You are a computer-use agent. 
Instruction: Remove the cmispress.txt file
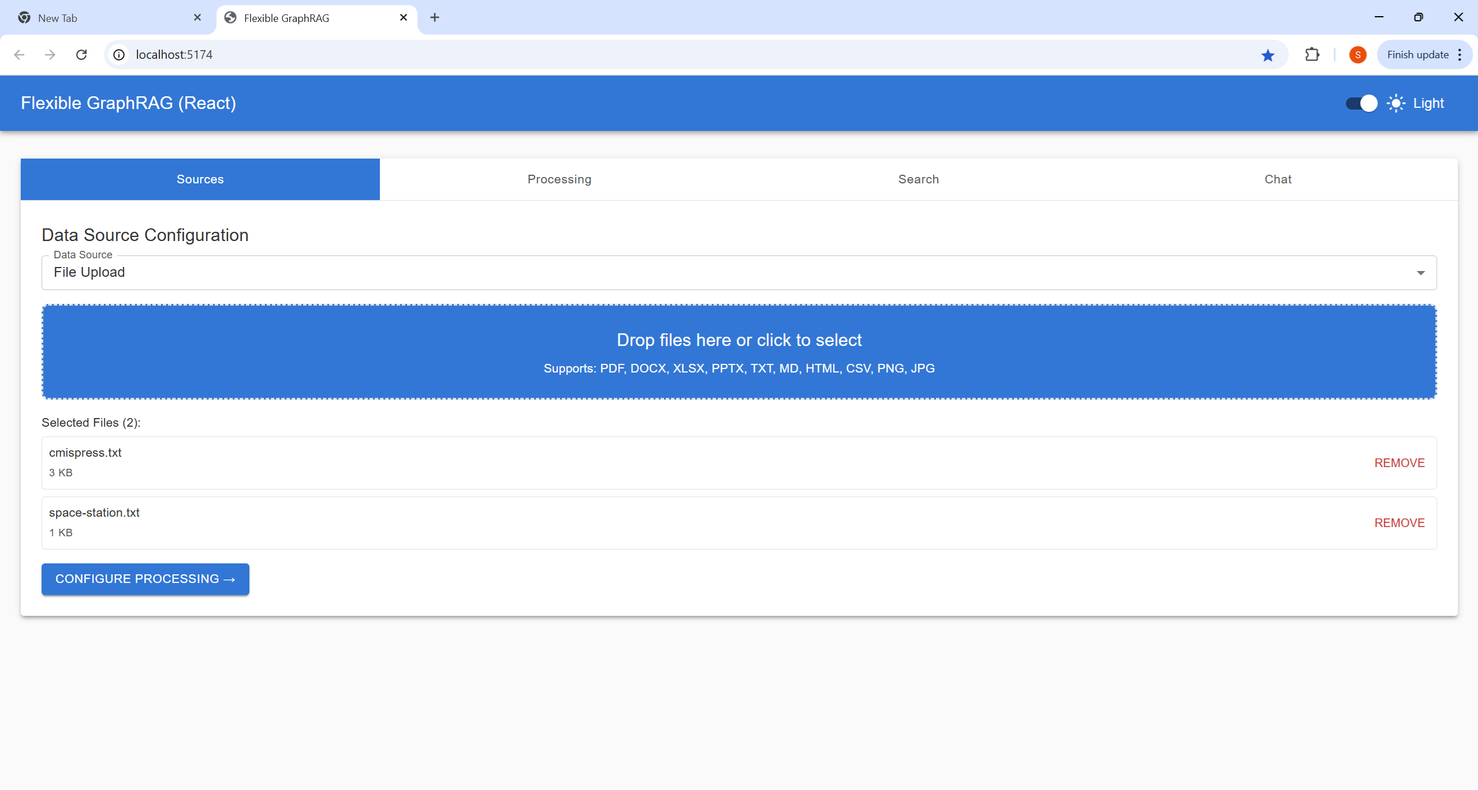(x=1399, y=463)
